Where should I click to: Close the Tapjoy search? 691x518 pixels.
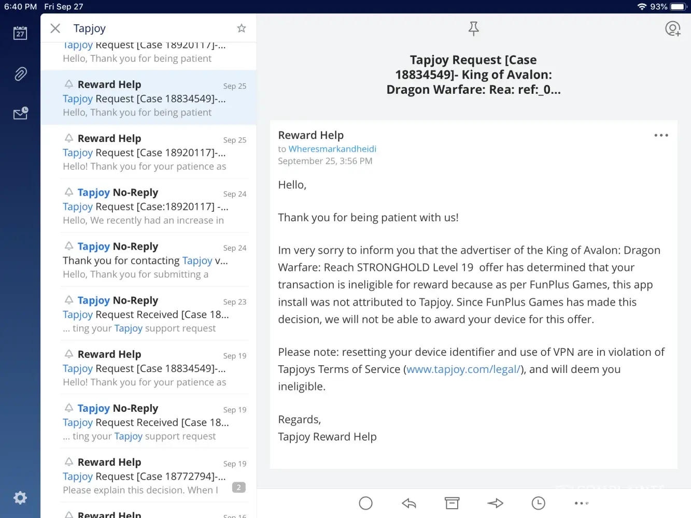[55, 28]
